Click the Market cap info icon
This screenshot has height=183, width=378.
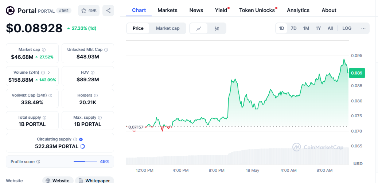44,50
